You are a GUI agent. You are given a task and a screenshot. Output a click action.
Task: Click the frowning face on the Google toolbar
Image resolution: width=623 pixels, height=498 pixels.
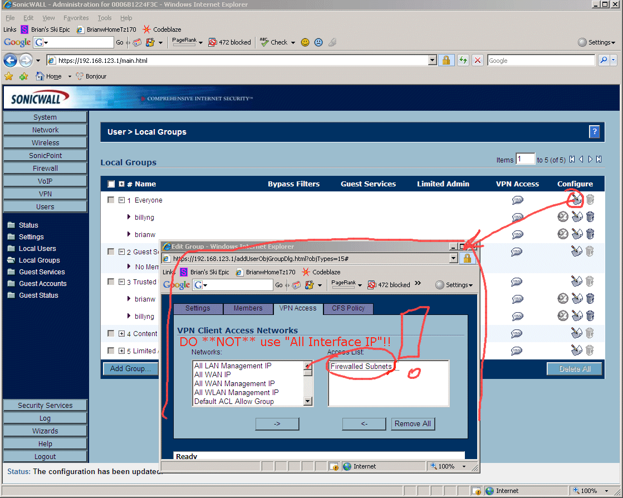click(318, 42)
